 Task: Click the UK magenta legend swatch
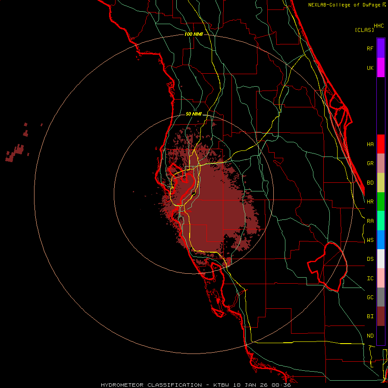click(x=381, y=68)
